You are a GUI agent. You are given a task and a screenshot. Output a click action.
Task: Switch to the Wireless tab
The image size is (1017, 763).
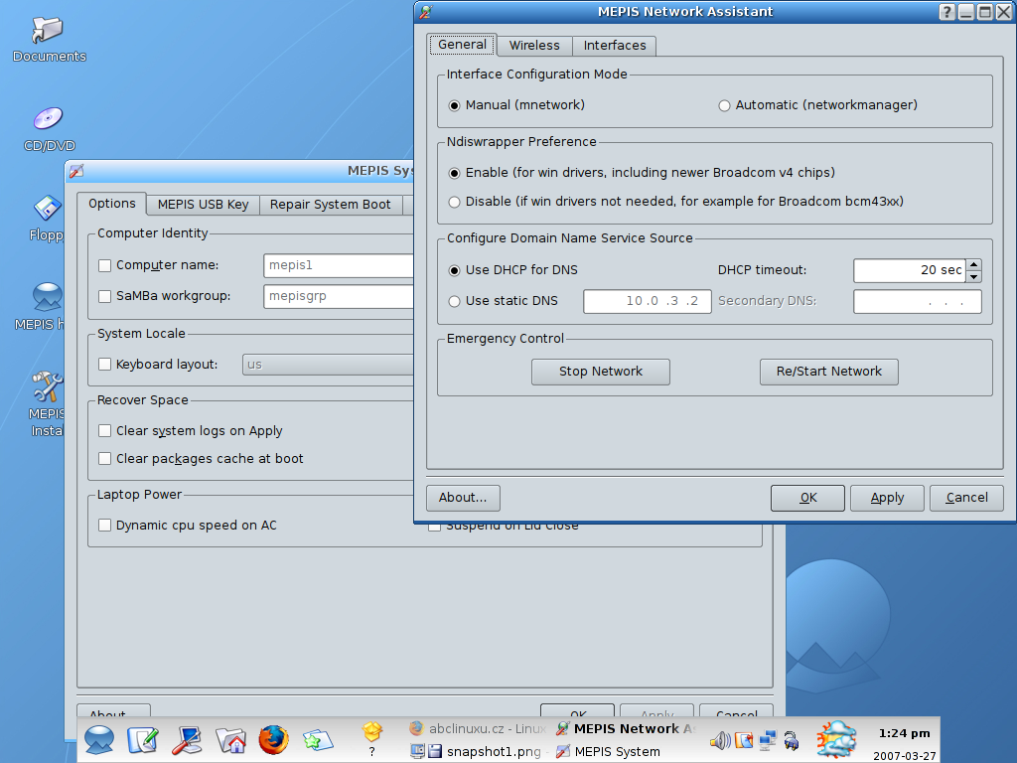click(x=534, y=46)
